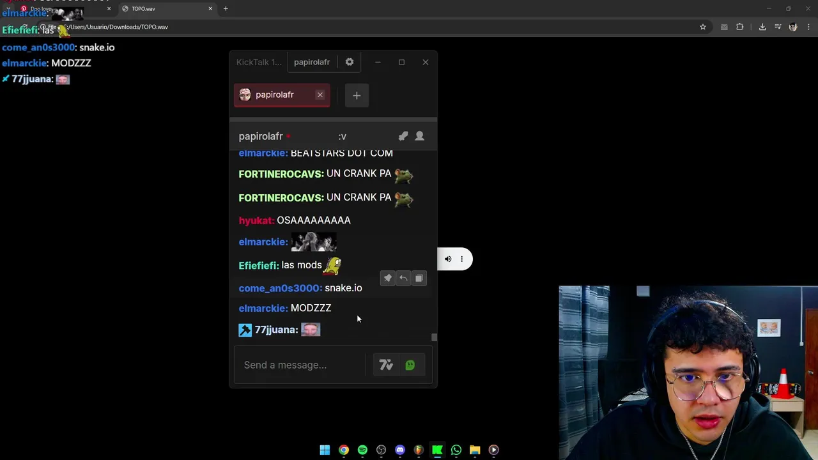Open a new Chrome tab
Screen dimensions: 818x460
(226, 8)
